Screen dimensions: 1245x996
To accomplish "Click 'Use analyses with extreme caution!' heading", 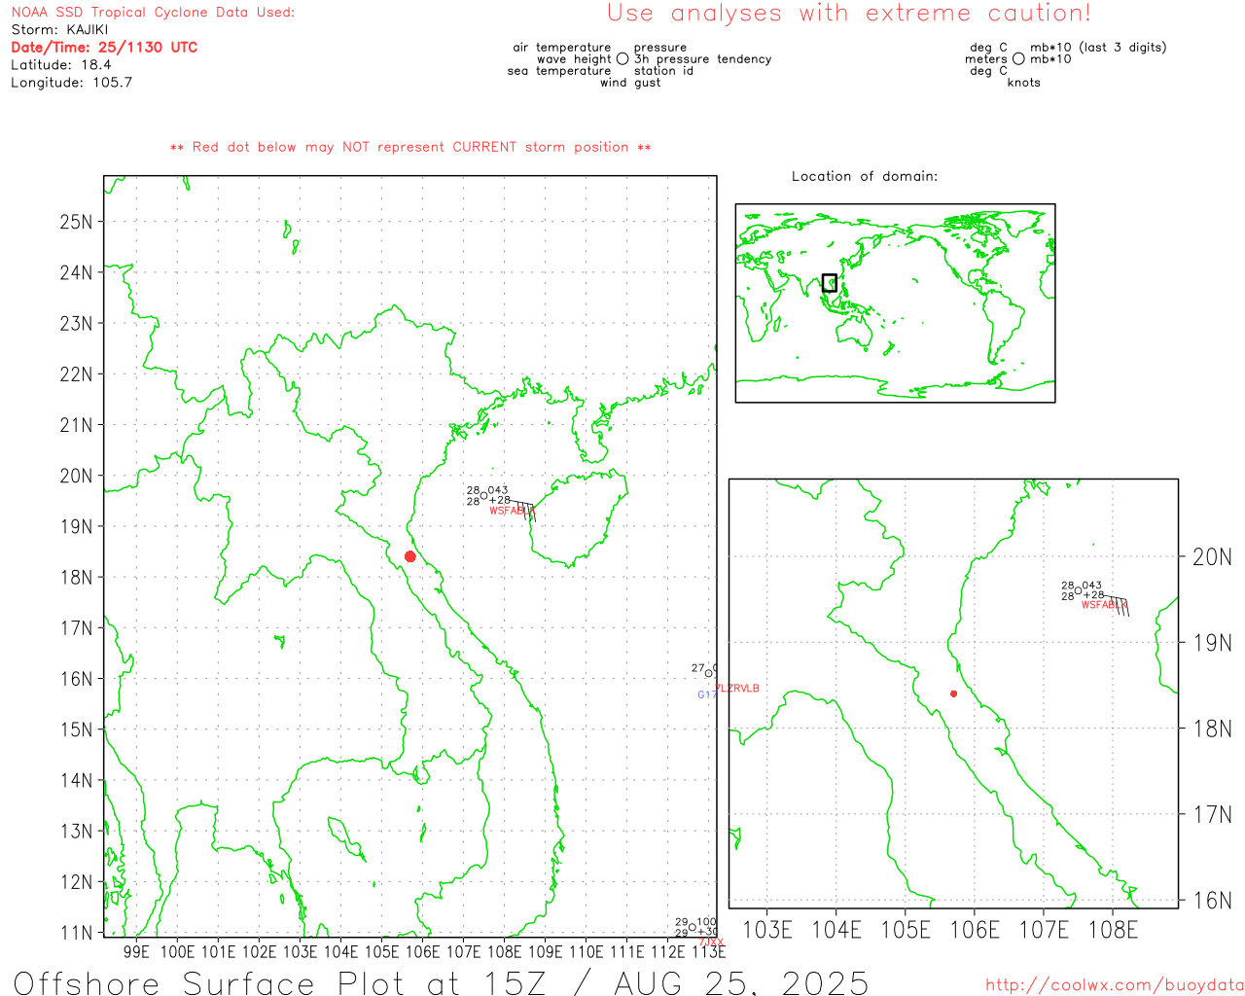I will [x=849, y=14].
